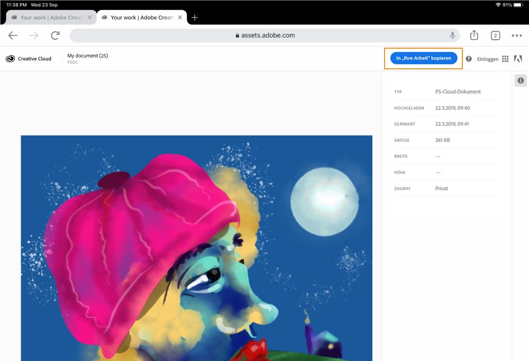Tap the microphone icon in address bar
This screenshot has width=529, height=361.
pos(452,35)
